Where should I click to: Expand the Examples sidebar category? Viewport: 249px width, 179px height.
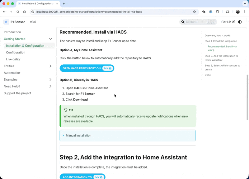tap(50, 80)
